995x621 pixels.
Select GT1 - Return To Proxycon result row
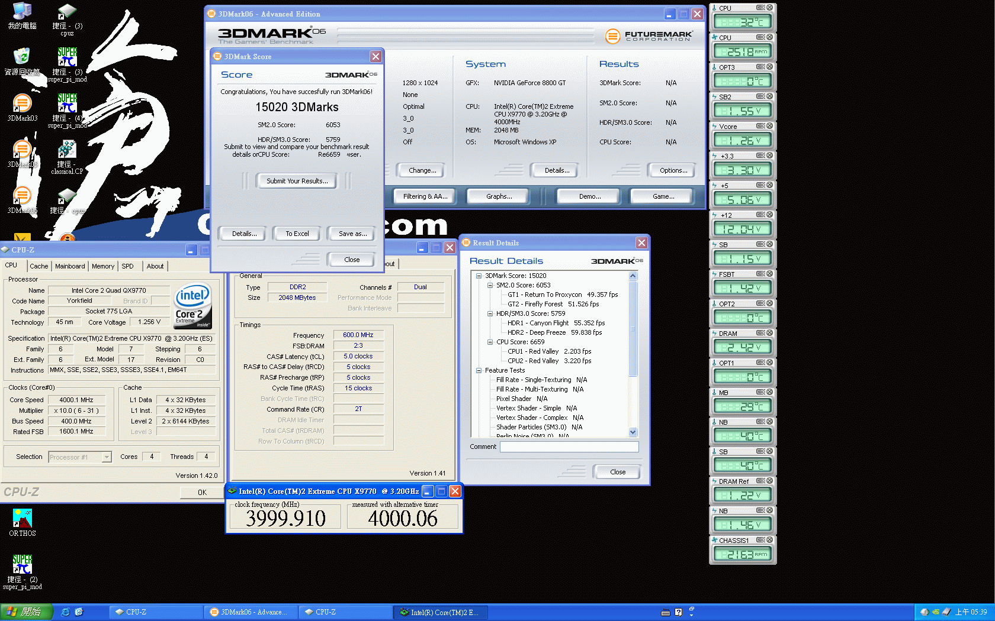(562, 295)
